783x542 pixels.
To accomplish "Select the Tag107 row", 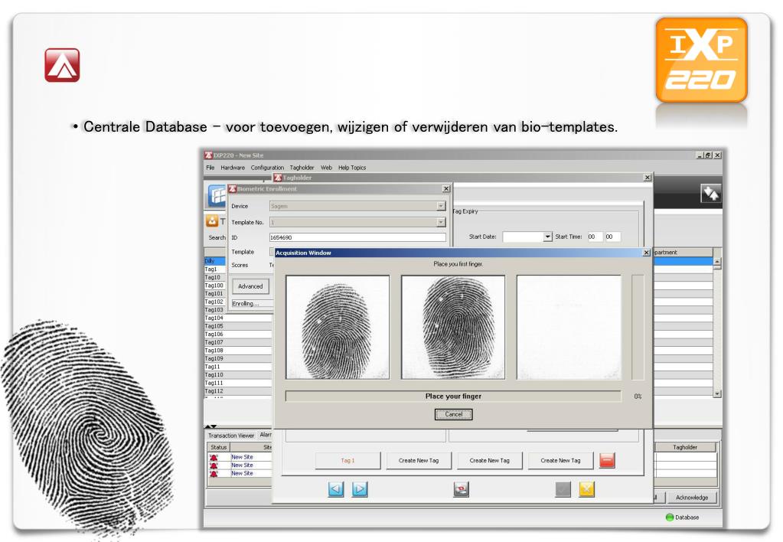I will (x=238, y=342).
